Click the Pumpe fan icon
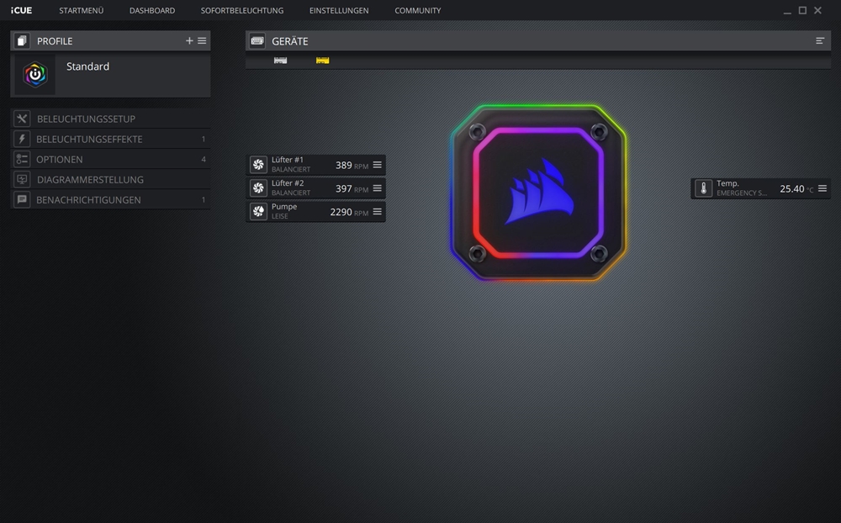 point(258,211)
